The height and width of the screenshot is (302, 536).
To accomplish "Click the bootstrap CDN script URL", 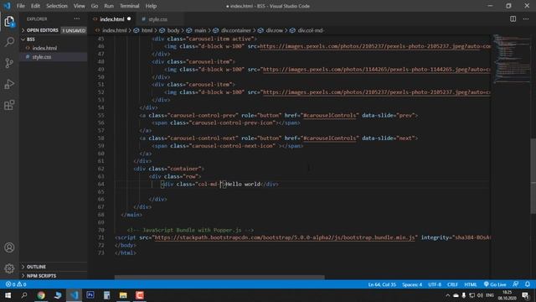I will click(285, 237).
